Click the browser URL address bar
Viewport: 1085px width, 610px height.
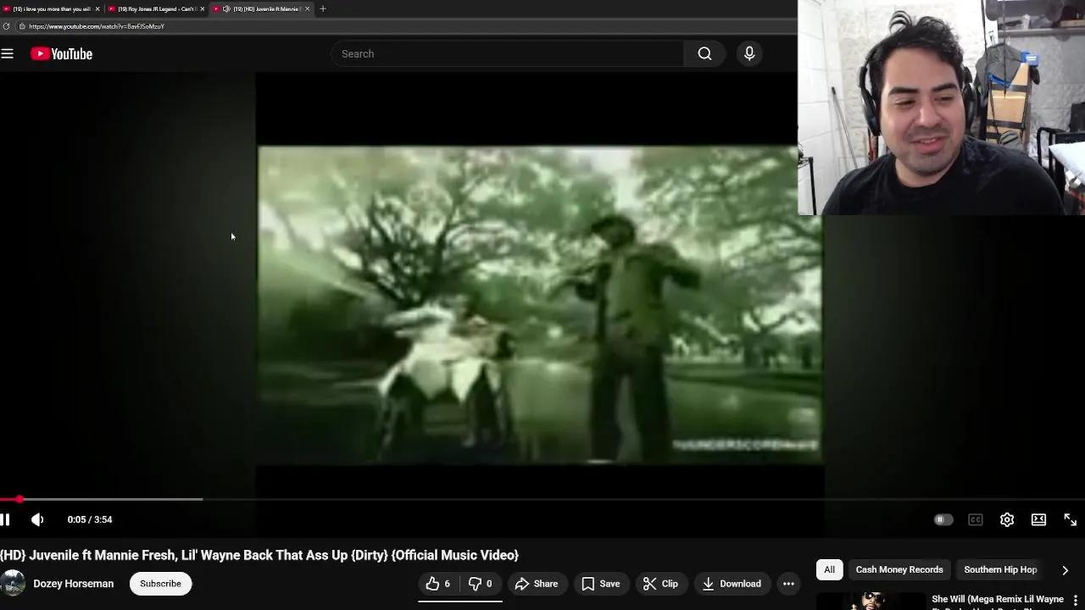(407, 26)
